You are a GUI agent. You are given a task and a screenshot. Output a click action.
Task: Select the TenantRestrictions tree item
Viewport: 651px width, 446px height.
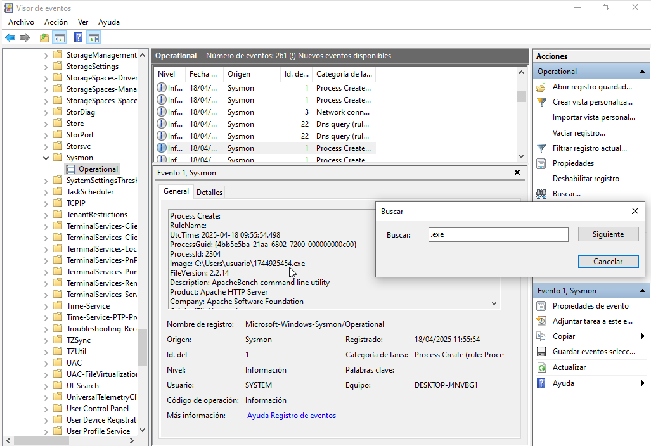[97, 215]
